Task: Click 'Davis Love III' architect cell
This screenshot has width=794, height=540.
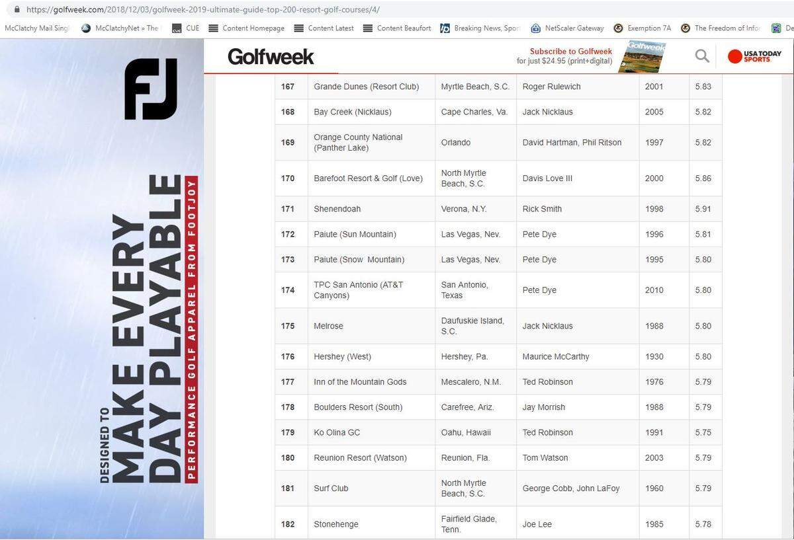Action: [578, 178]
